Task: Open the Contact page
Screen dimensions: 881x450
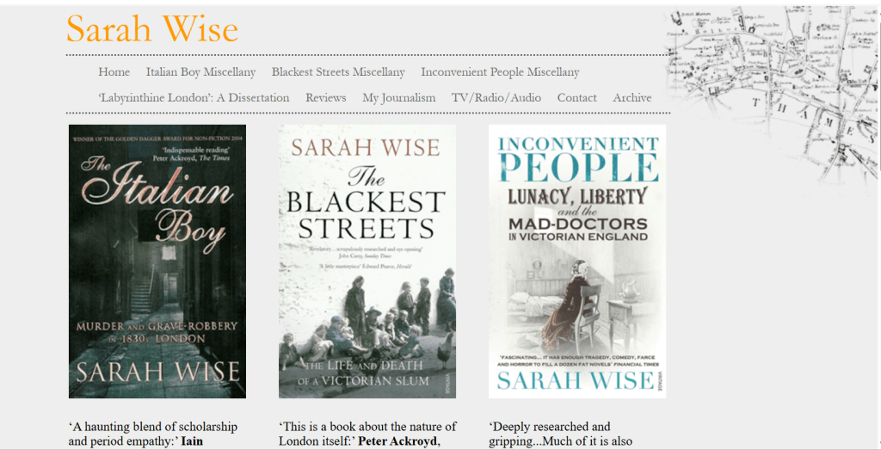Action: pyautogui.click(x=576, y=98)
